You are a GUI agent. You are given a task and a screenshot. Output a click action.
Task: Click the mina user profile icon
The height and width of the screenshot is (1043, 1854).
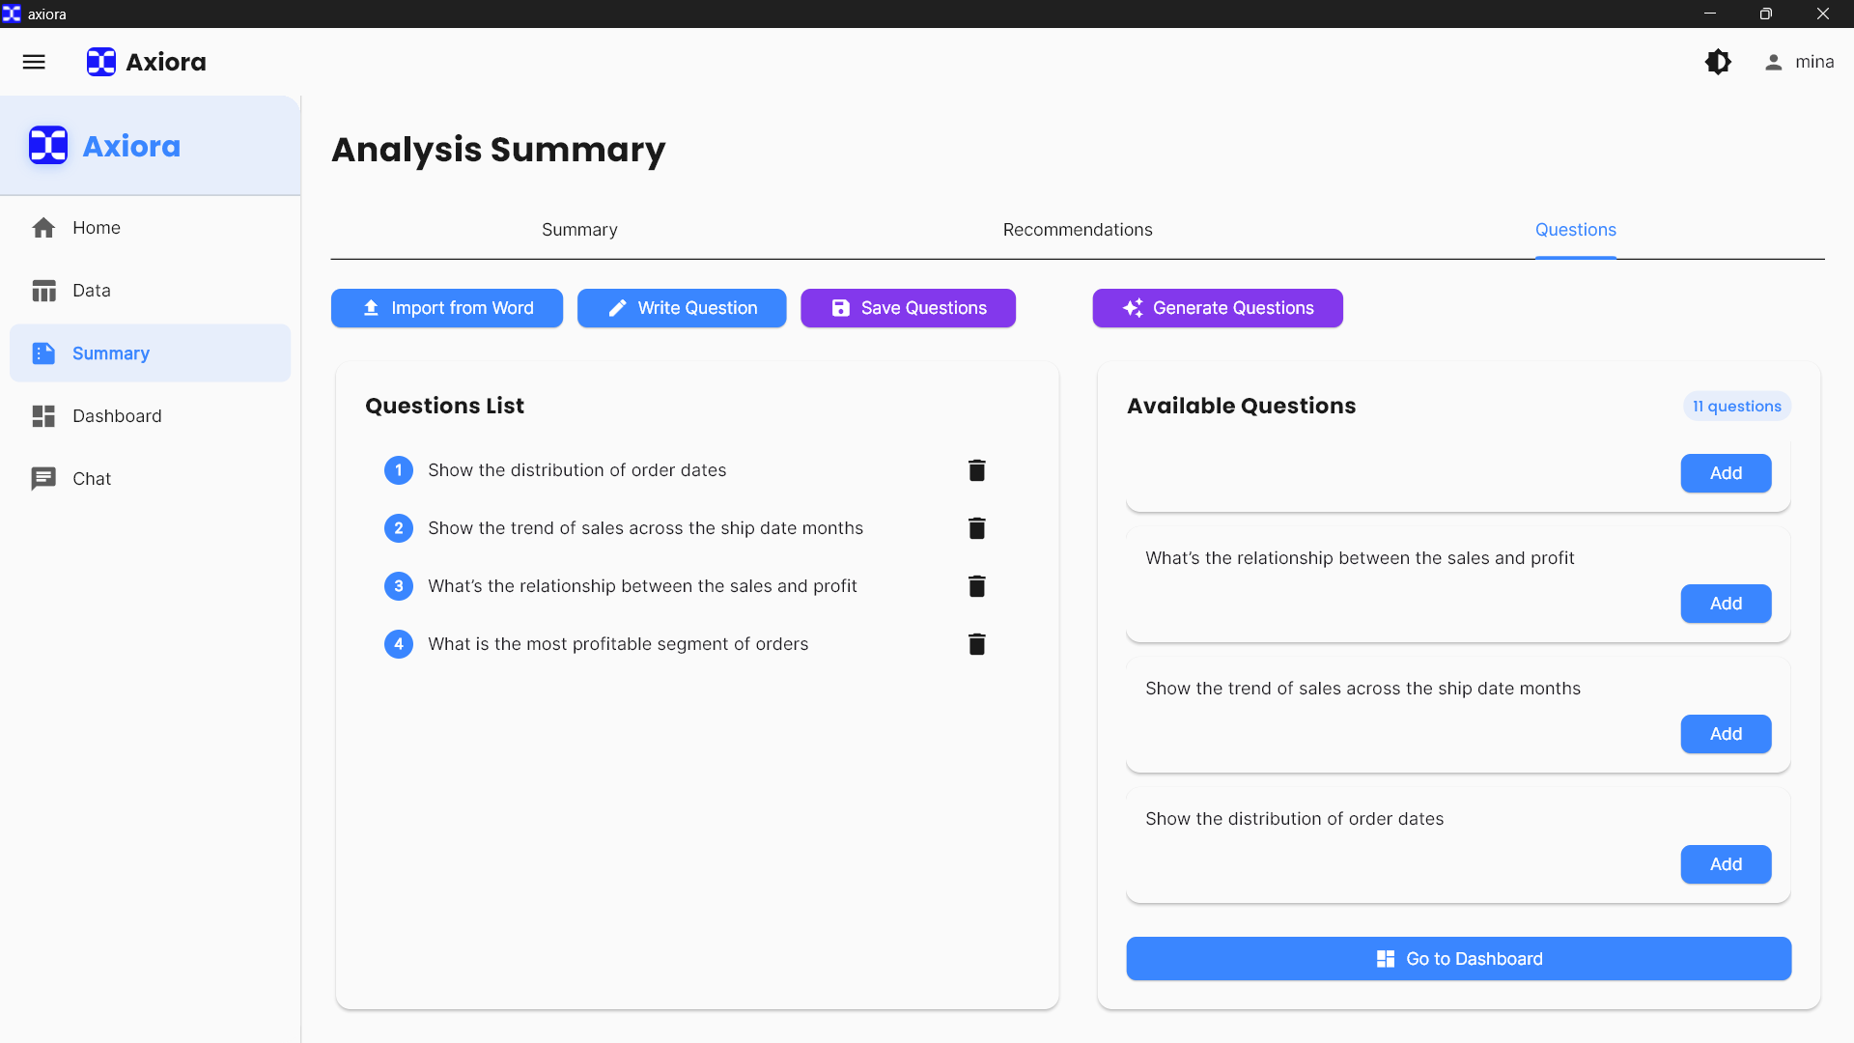(x=1773, y=62)
